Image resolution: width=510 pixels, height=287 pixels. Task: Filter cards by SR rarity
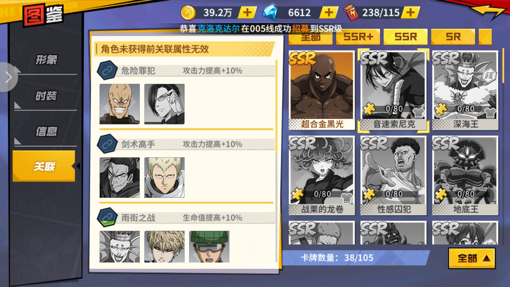[453, 37]
